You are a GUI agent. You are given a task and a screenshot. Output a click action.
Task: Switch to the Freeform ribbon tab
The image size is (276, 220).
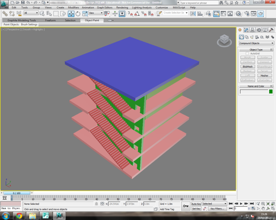coord(50,20)
